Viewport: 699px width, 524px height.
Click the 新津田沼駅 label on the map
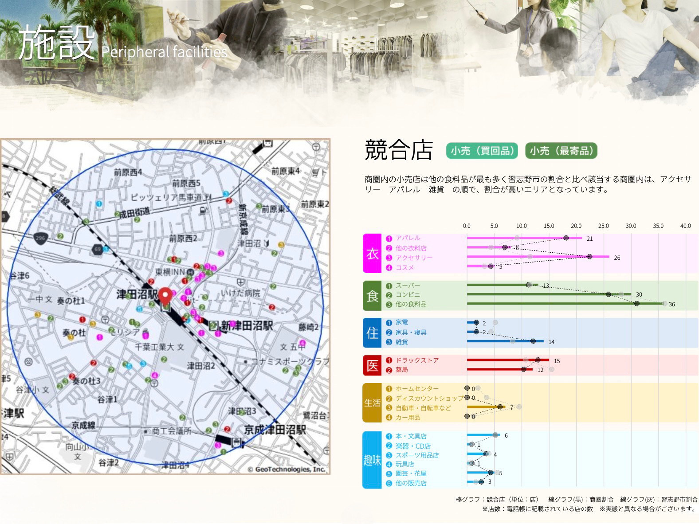(x=246, y=326)
